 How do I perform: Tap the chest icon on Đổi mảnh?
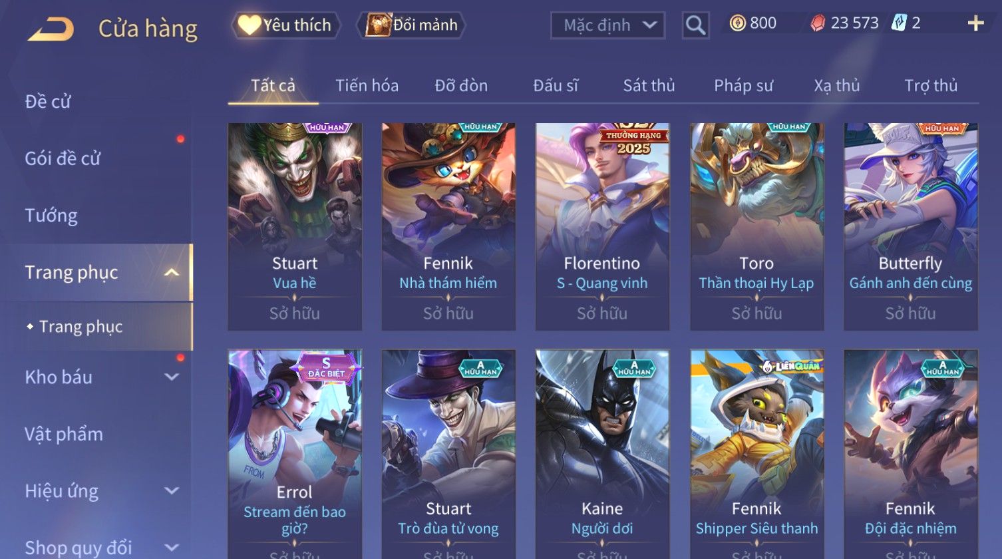click(x=377, y=25)
